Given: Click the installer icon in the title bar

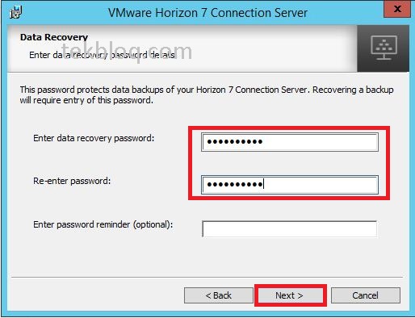Looking at the screenshot, I should (16, 13).
